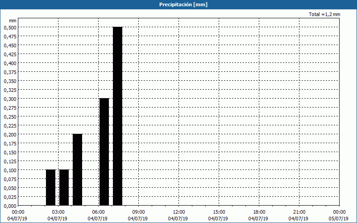The width and height of the screenshot is (357, 223).
Task: Select the 0,375 y-axis value
Action: 10,72
